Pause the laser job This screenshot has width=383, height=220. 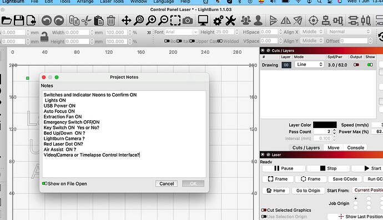[x=284, y=168]
